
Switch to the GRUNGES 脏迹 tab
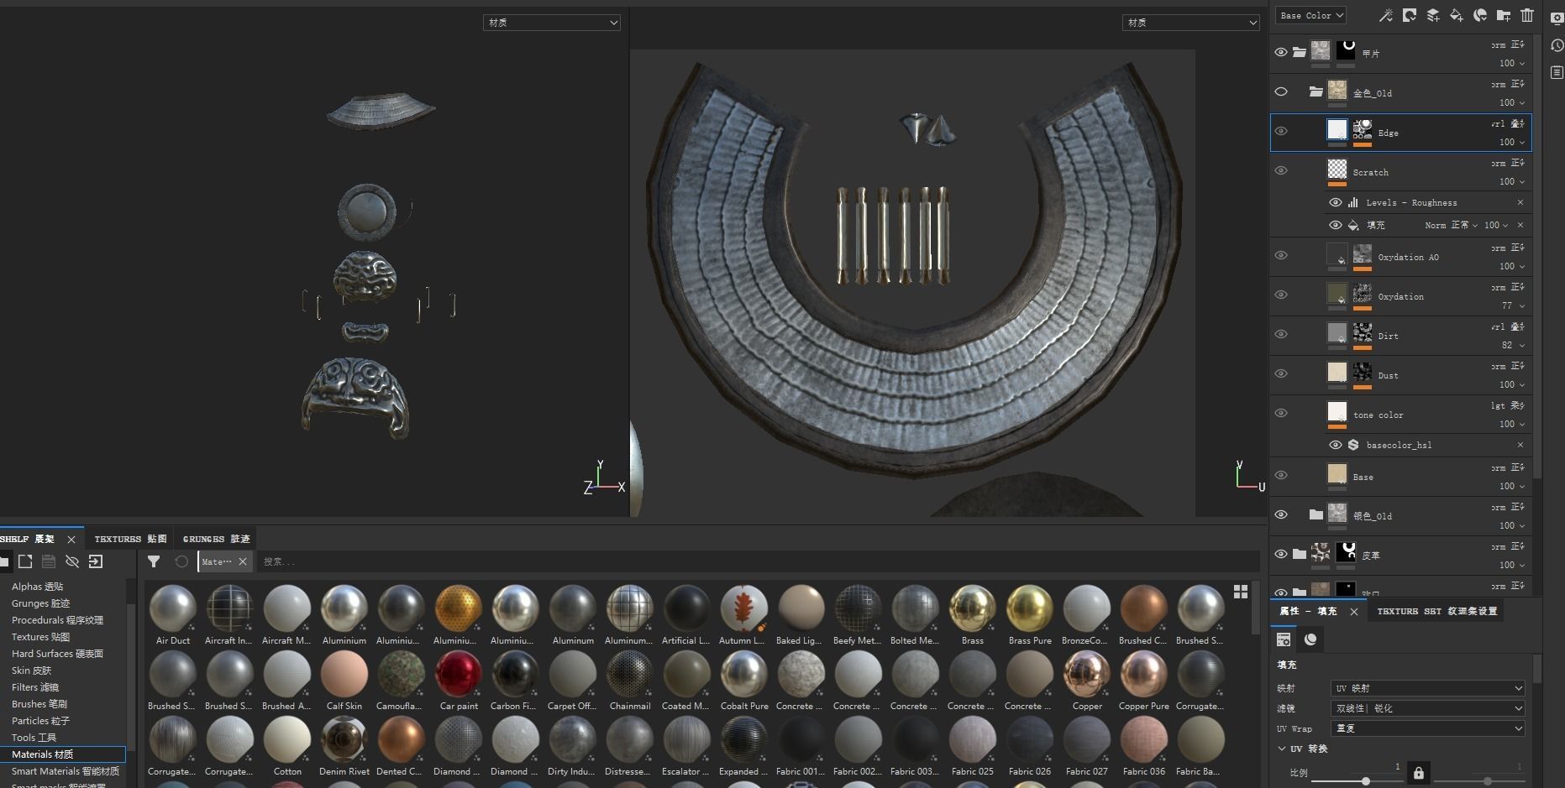coord(217,539)
